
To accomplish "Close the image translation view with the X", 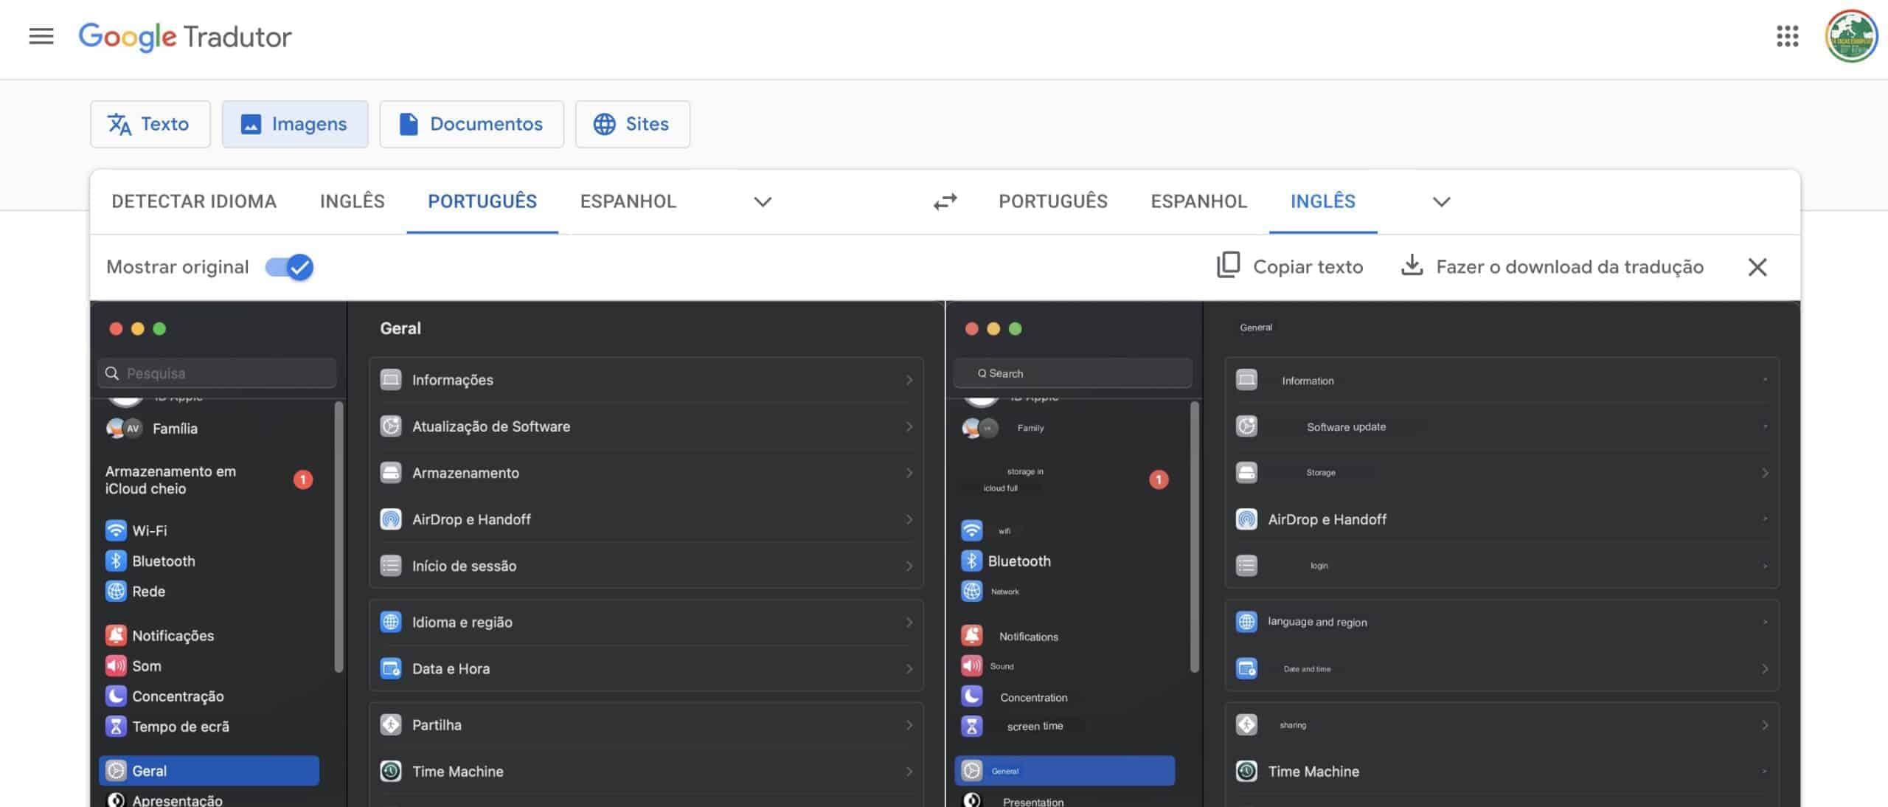I will coord(1758,267).
